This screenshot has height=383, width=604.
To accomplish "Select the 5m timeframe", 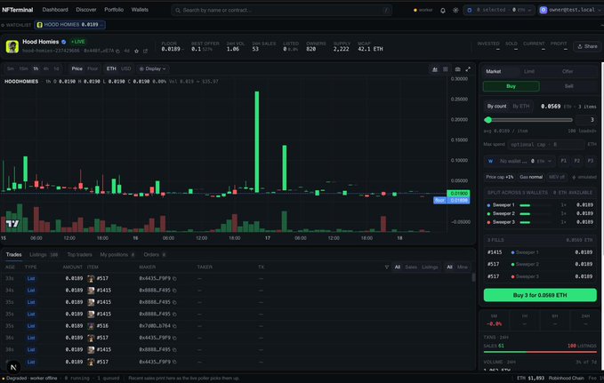I will point(11,69).
